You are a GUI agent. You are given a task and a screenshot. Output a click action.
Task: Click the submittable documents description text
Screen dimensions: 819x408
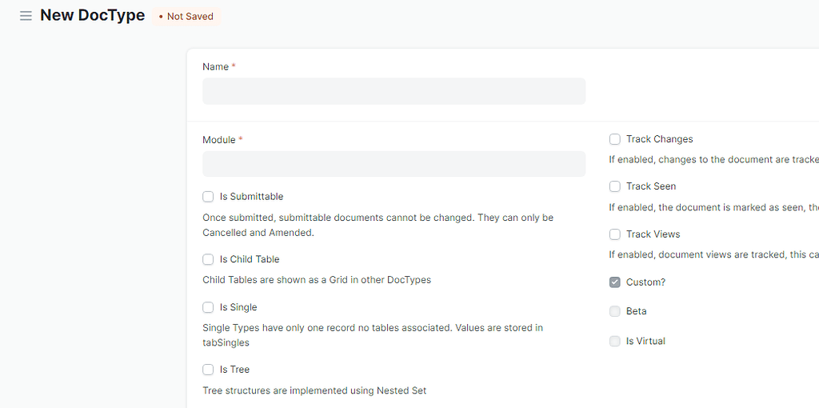(378, 225)
